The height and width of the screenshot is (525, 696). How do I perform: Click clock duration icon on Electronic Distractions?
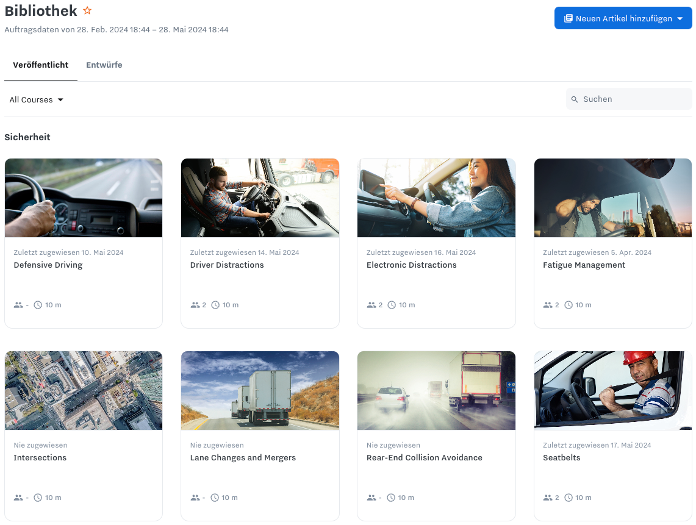tap(392, 305)
